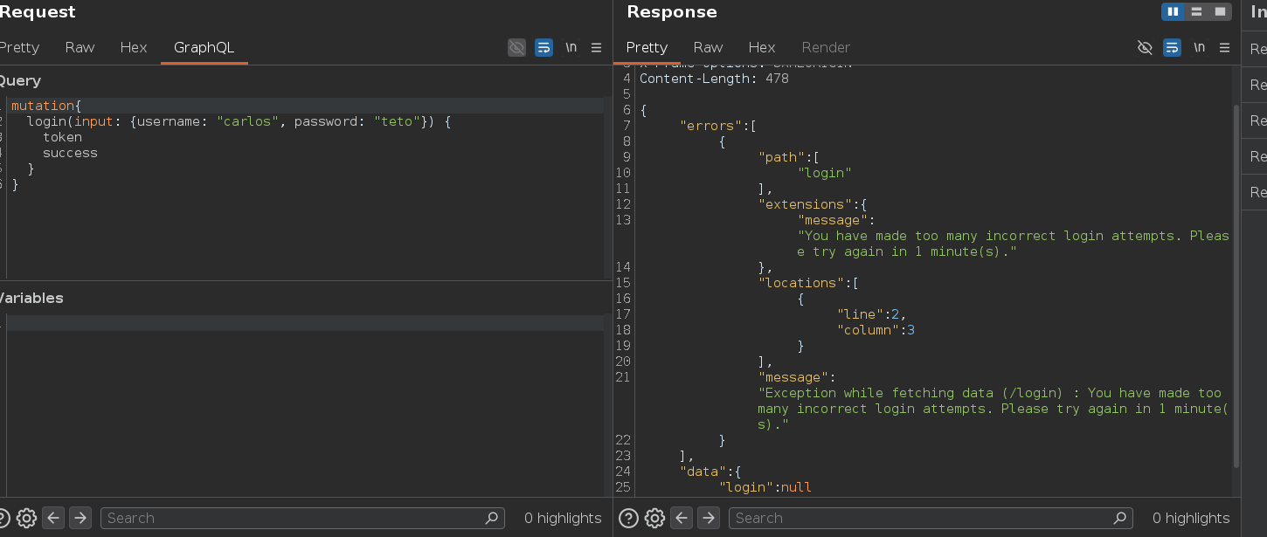Viewport: 1267px width, 537px height.
Task: Toggle the \n newline display in Request panel
Action: [571, 47]
